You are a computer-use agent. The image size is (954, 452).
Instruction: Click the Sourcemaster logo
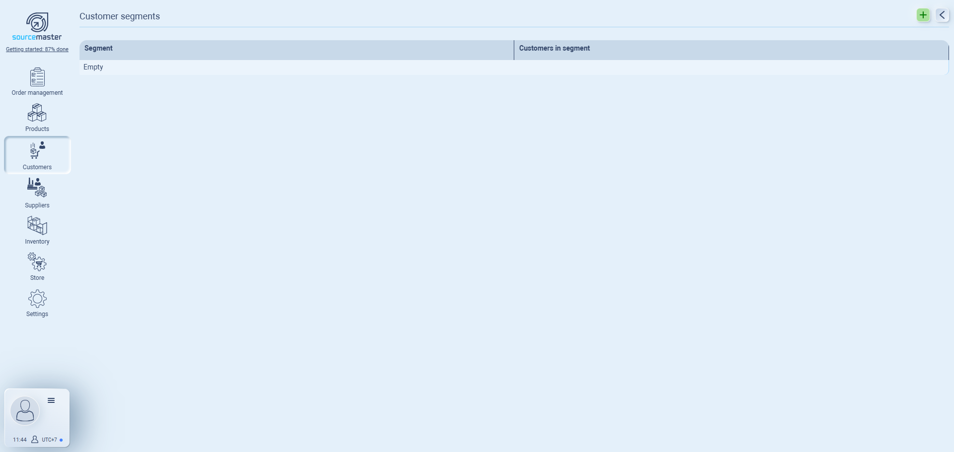click(37, 27)
